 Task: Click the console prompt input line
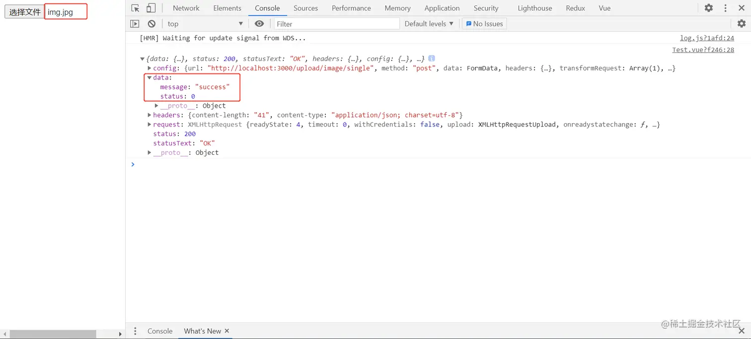[x=438, y=164]
